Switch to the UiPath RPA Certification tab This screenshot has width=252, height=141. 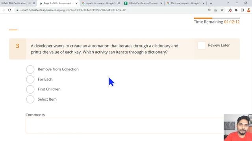click(x=16, y=3)
